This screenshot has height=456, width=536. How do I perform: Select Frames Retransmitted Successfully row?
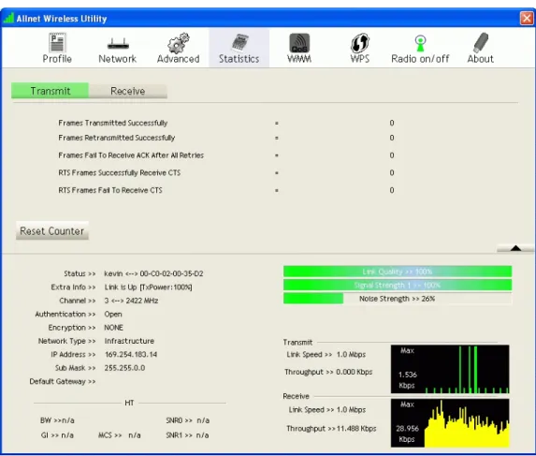click(226, 138)
